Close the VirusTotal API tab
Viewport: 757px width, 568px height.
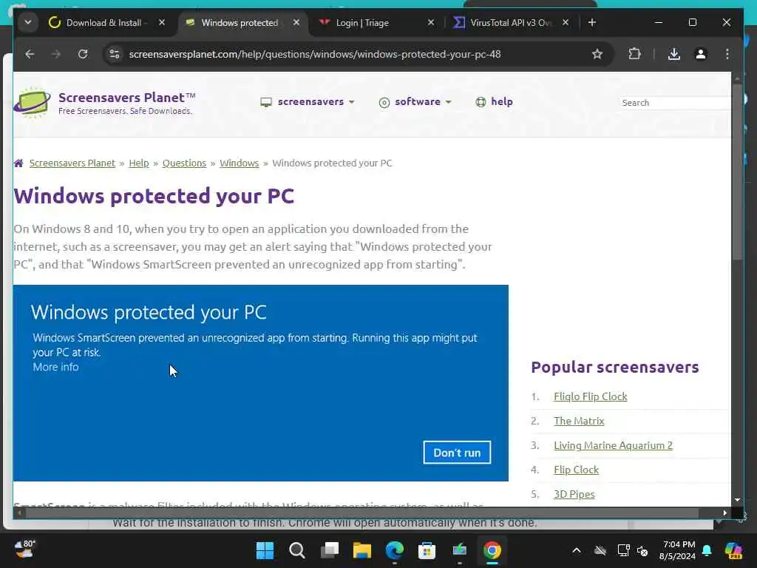(566, 23)
